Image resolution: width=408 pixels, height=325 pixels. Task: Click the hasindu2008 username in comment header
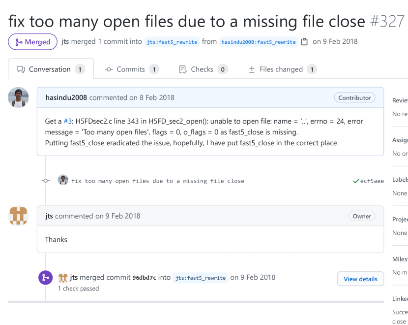66,97
